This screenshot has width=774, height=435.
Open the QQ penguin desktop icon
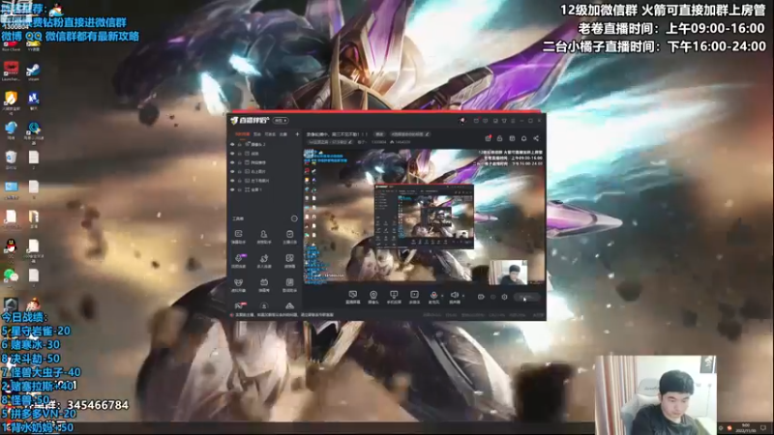pos(11,248)
